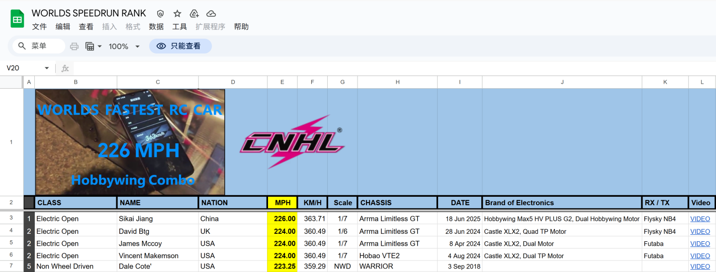Click the 菜单 search box
Viewport: 716px width, 272px height.
click(39, 46)
